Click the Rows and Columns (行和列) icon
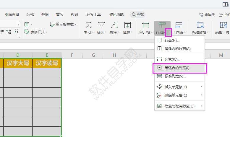This screenshot has width=230, height=148. click(x=162, y=25)
